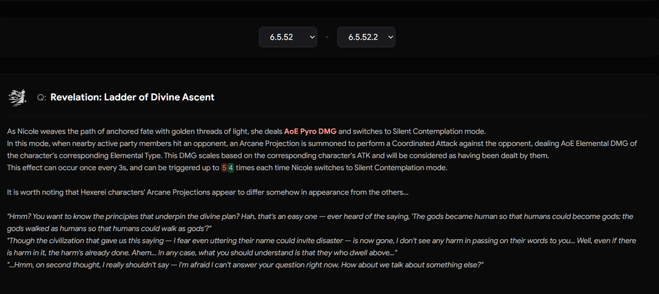The image size is (659, 294).
Task: Click the green added value "4"
Action: (x=231, y=168)
